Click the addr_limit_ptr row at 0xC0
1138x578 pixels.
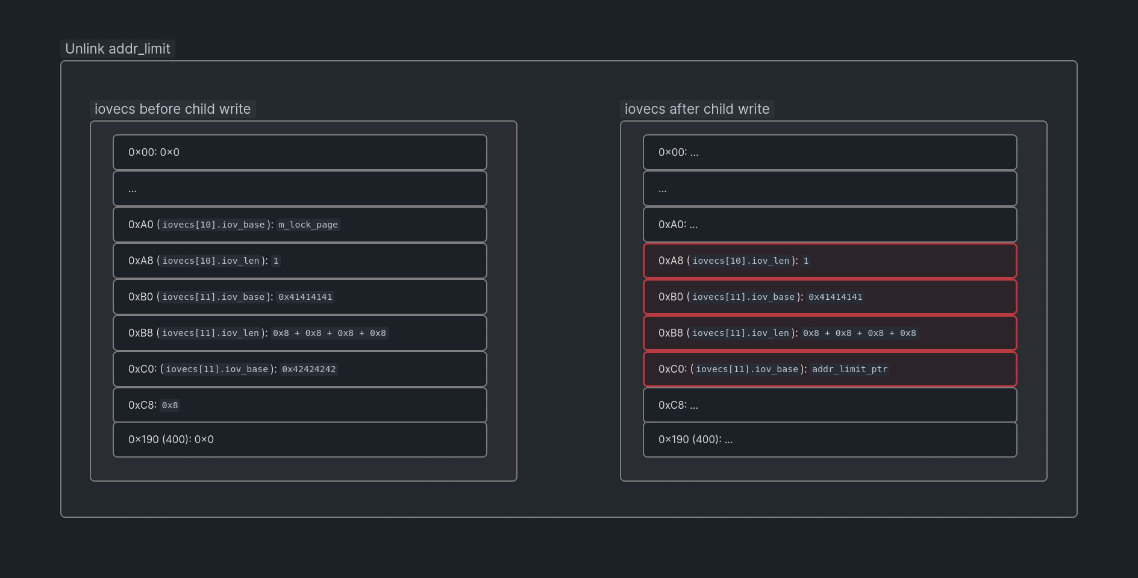click(x=830, y=369)
